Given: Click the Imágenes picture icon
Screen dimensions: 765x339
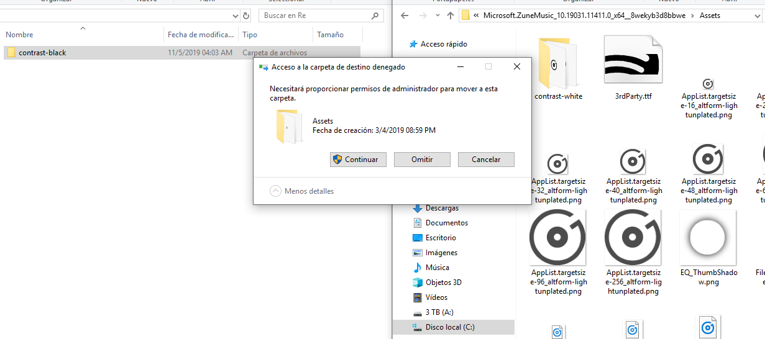Looking at the screenshot, I should coord(418,253).
